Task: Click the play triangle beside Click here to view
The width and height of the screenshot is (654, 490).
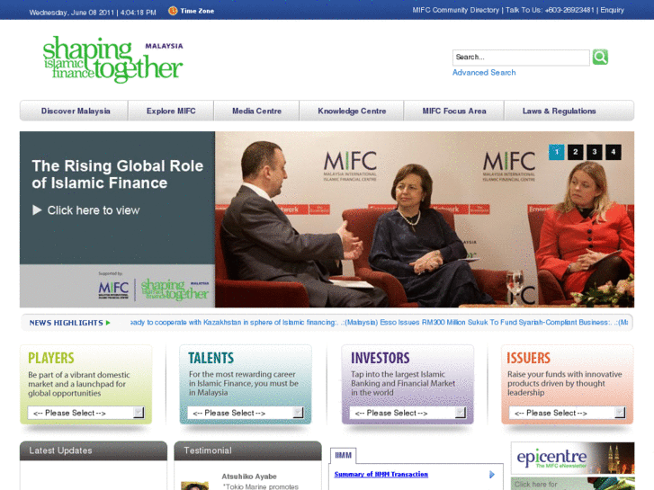Action: 37,210
